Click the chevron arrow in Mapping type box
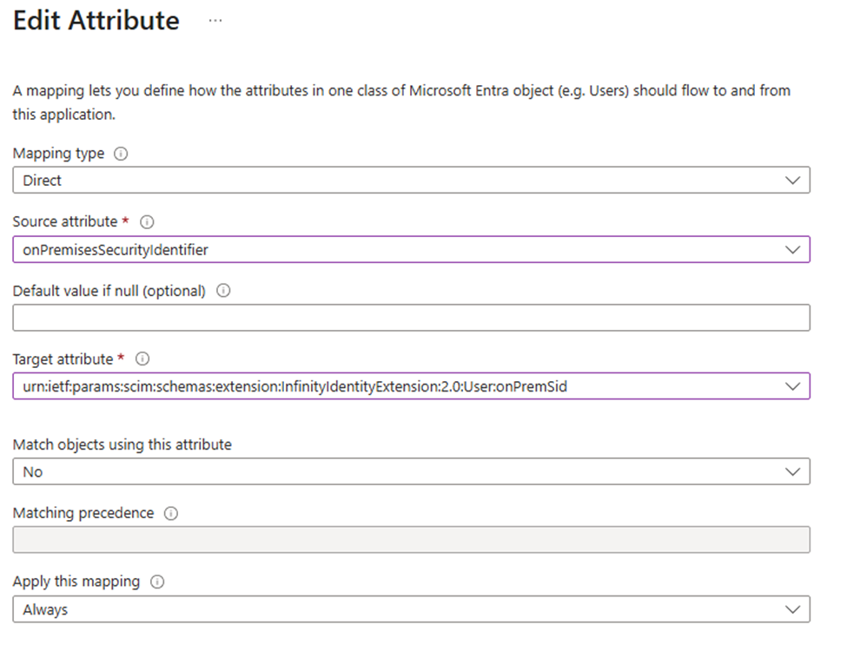The width and height of the screenshot is (847, 658). point(791,181)
